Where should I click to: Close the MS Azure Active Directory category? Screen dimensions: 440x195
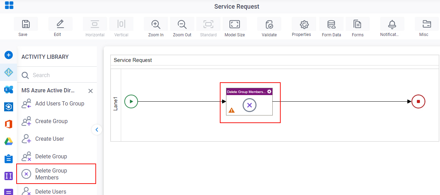pyautogui.click(x=91, y=91)
